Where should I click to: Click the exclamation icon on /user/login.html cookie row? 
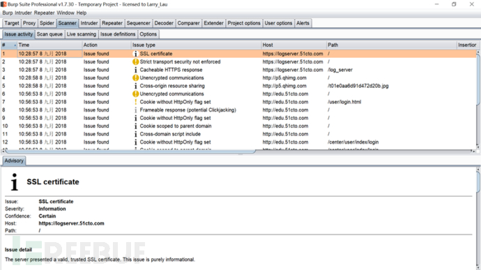click(x=136, y=102)
